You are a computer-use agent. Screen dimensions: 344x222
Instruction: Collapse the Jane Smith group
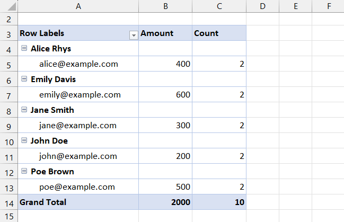pos(24,110)
